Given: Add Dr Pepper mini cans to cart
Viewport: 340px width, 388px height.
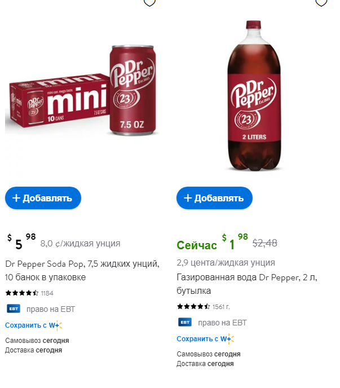Looking at the screenshot, I should click(x=43, y=198).
